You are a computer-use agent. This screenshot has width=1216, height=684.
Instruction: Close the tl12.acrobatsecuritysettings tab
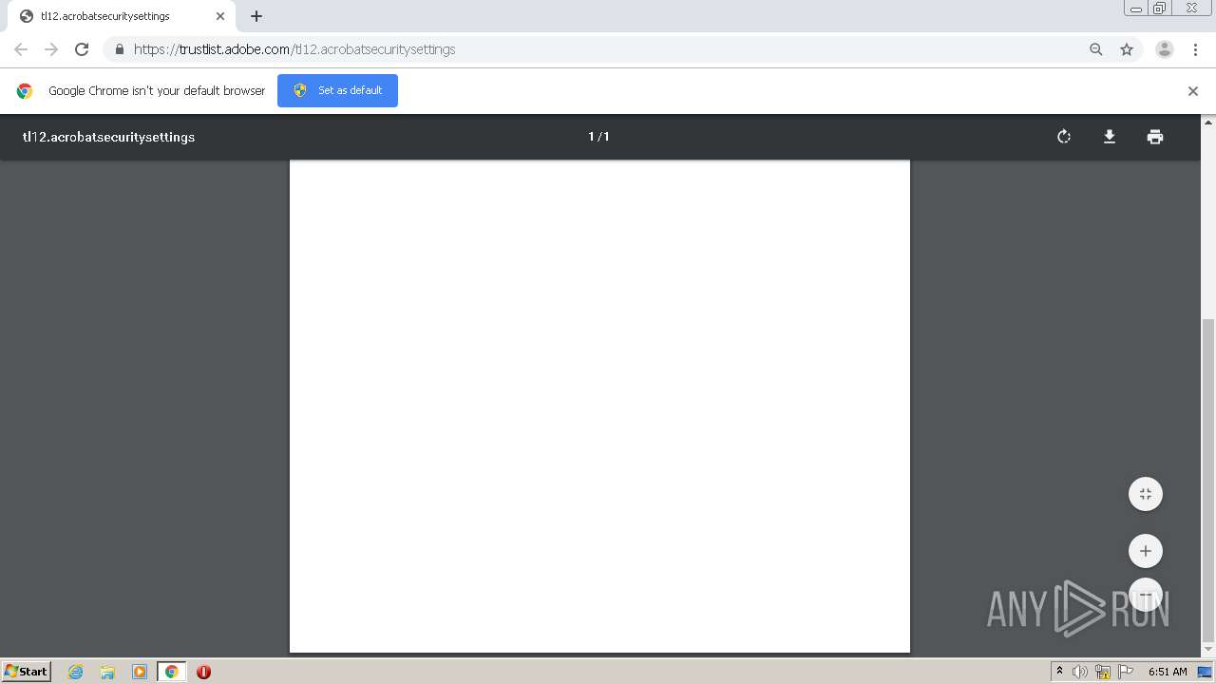pyautogui.click(x=220, y=16)
